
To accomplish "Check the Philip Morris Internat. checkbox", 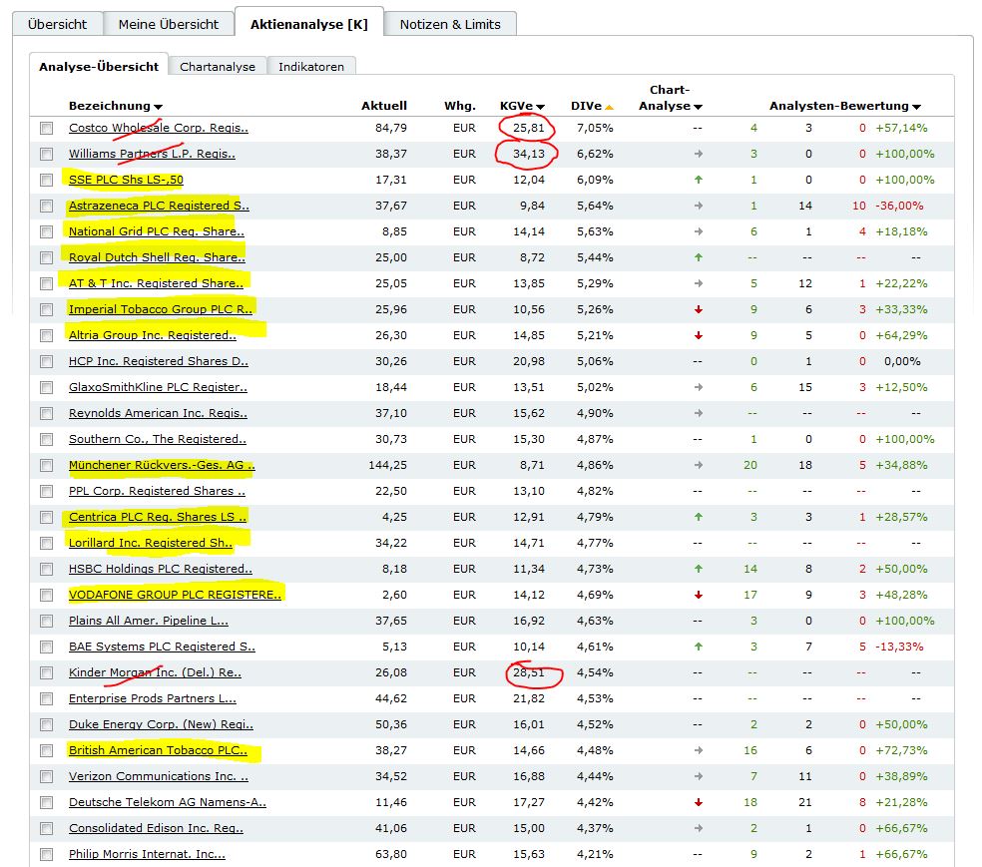I will pyautogui.click(x=46, y=854).
